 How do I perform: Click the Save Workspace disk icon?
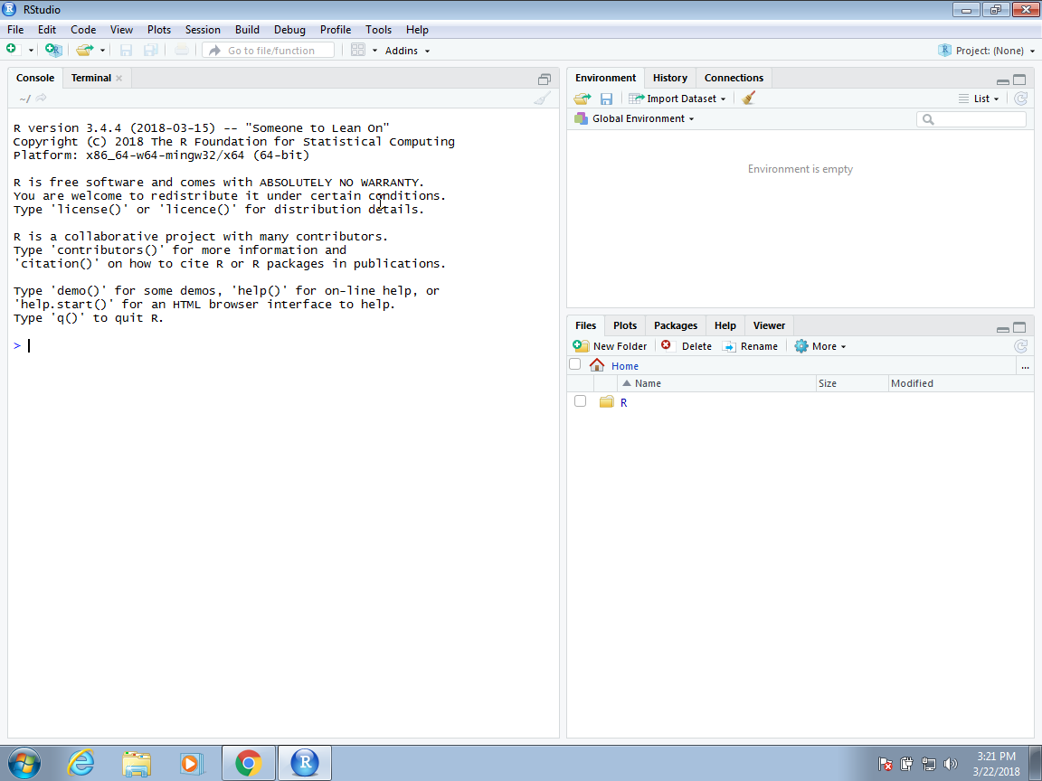pyautogui.click(x=606, y=99)
